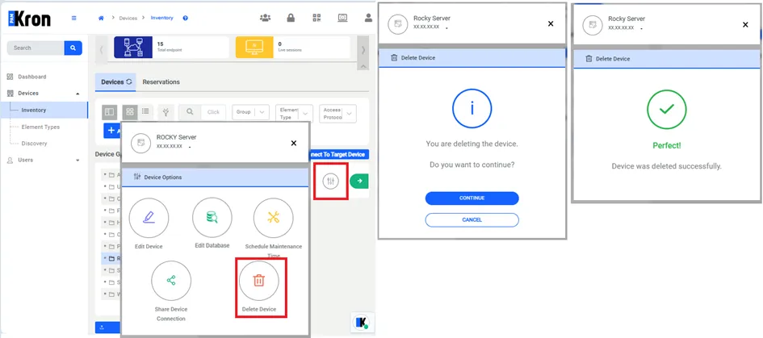Click the Live sessions monitor icon tile
The height and width of the screenshot is (338, 763).
pyautogui.click(x=254, y=47)
